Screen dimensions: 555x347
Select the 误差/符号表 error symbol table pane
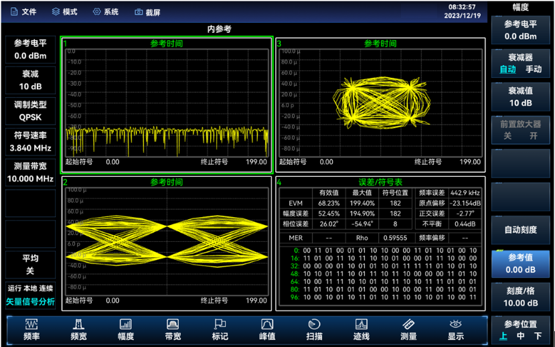click(x=380, y=243)
